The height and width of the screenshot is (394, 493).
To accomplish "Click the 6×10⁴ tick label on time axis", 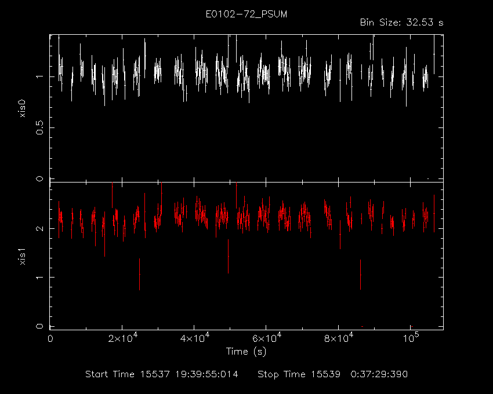I will pos(267,337).
